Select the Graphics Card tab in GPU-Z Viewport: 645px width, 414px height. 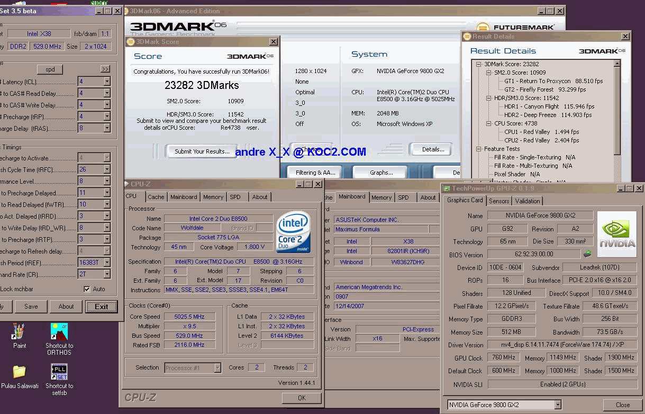pyautogui.click(x=465, y=200)
